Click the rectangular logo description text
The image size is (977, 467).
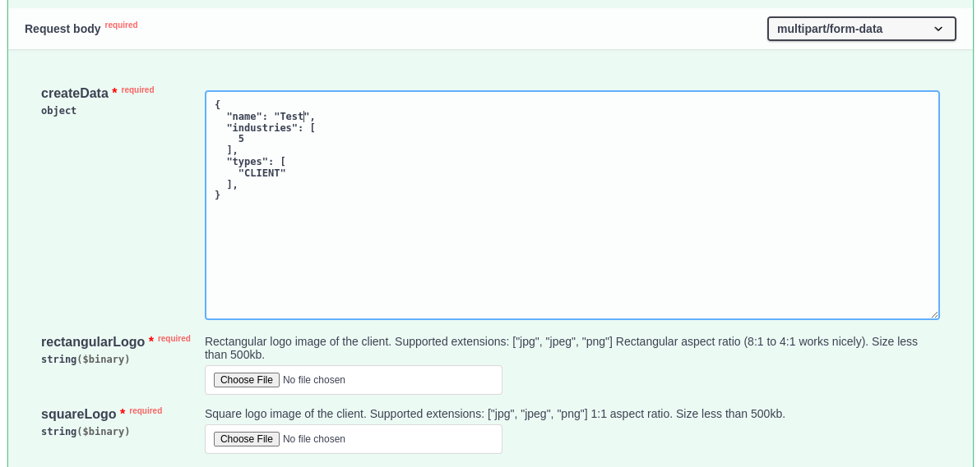[x=561, y=348]
